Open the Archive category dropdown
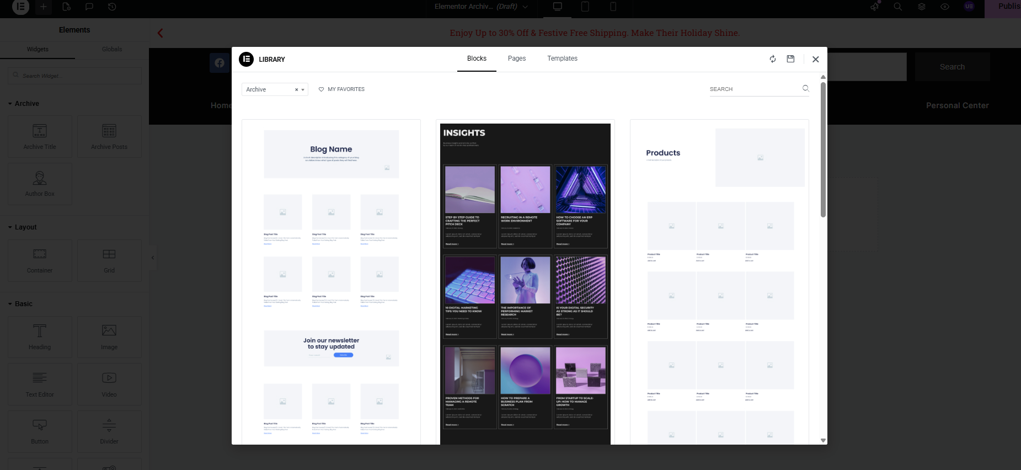The width and height of the screenshot is (1021, 470). coord(275,89)
